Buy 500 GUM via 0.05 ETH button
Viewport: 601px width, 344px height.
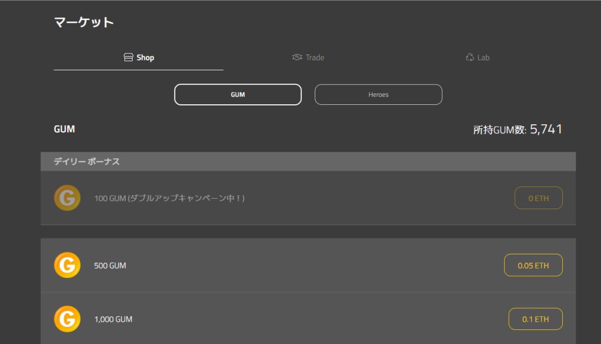533,265
